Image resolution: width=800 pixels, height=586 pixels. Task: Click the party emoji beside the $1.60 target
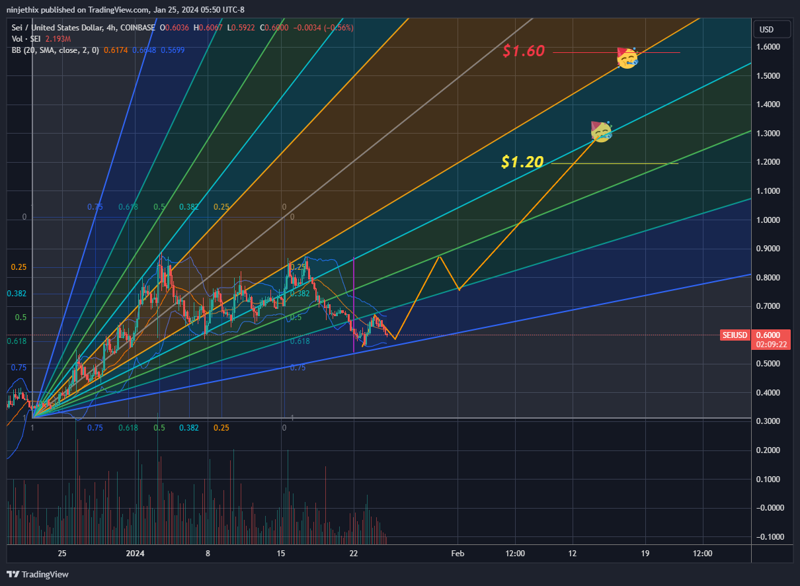click(x=627, y=58)
